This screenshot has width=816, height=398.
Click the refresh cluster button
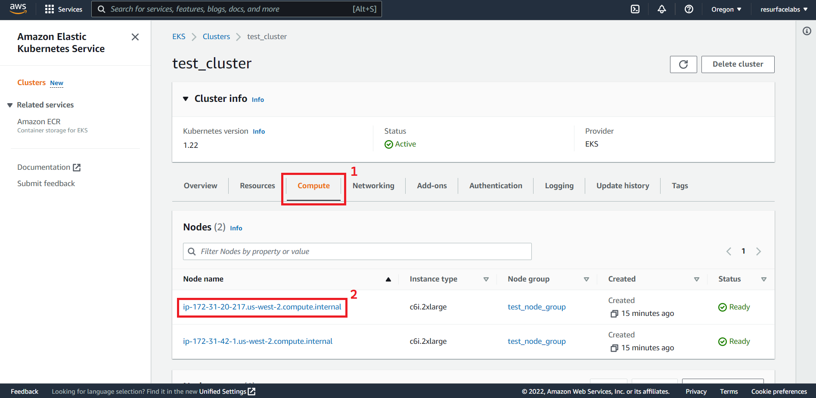click(683, 64)
